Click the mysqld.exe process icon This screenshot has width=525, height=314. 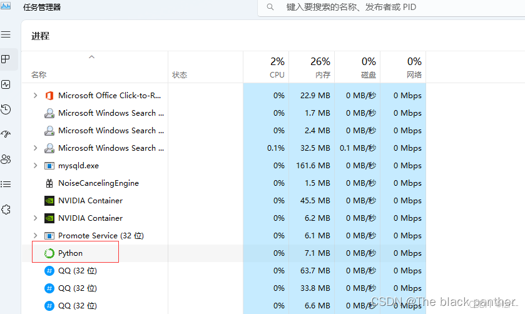[49, 166]
